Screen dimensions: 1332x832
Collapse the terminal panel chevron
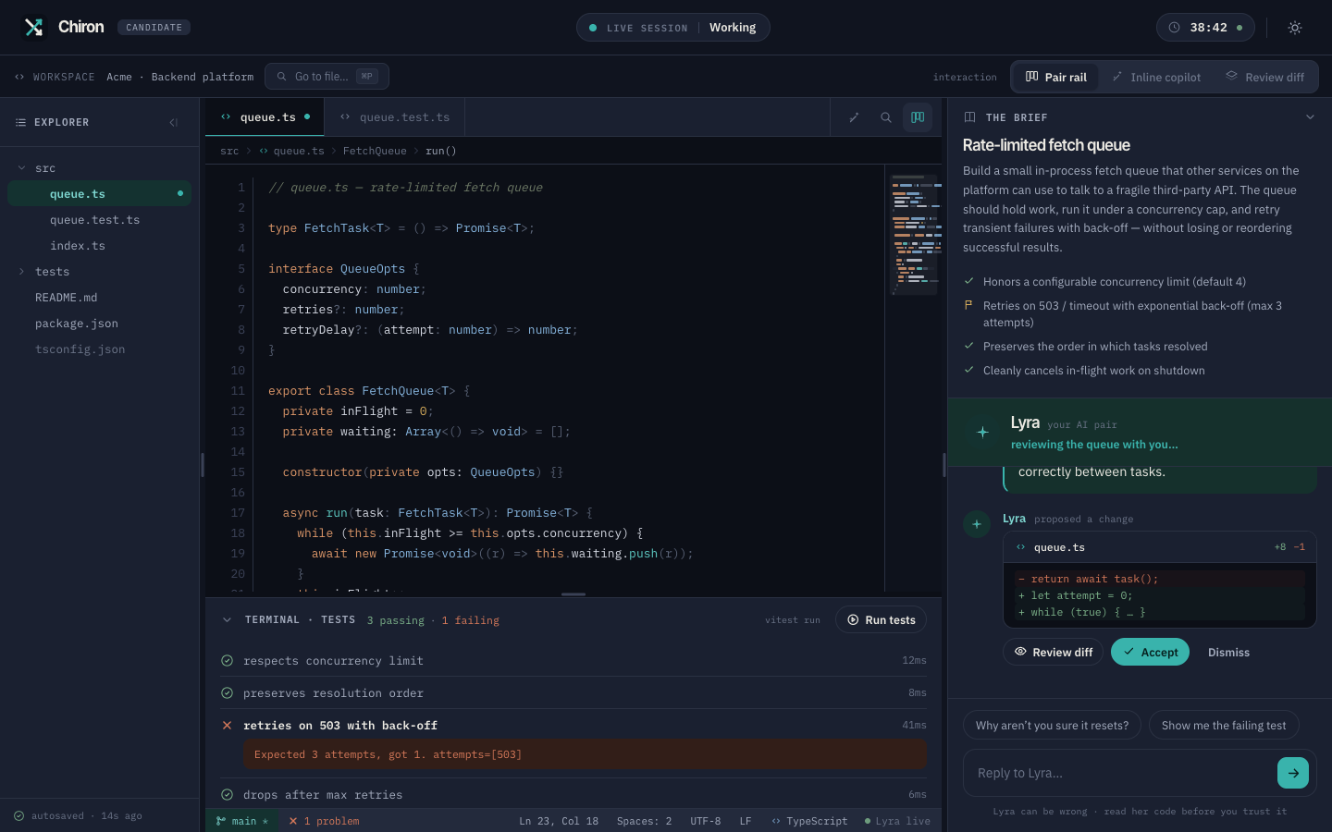pos(227,619)
